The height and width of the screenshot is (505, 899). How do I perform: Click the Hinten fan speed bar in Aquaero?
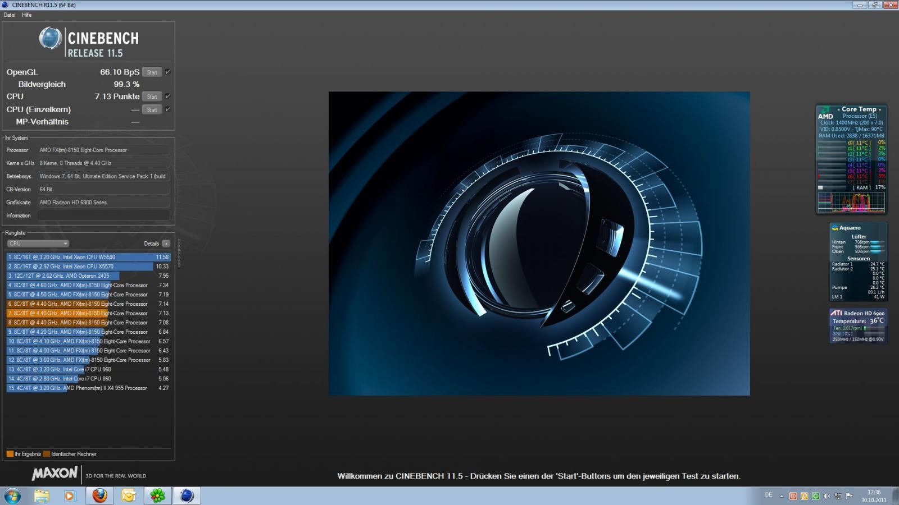pos(877,242)
